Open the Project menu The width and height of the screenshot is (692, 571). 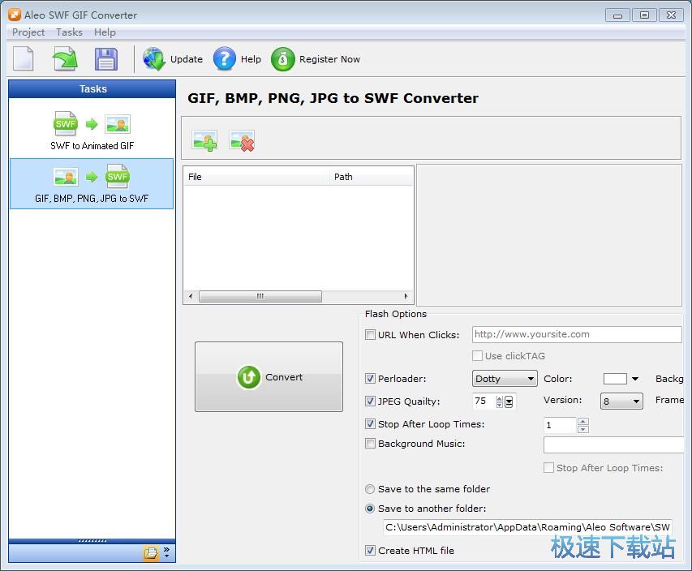point(28,32)
